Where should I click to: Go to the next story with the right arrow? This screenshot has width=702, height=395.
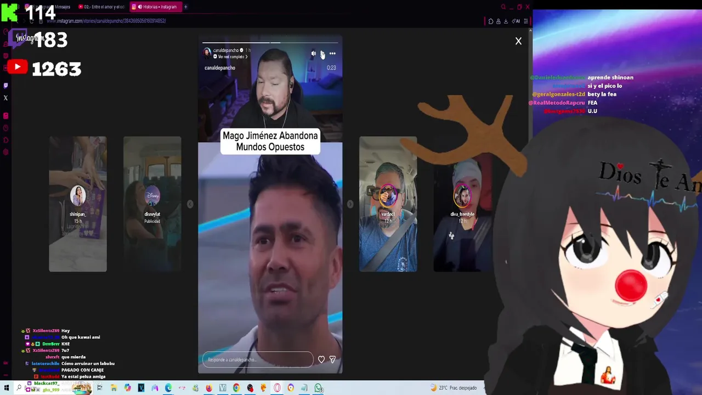pos(350,204)
